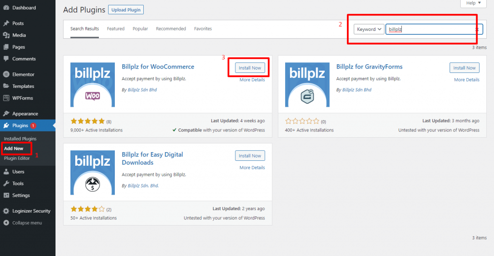Open Billplz Sdn. Bhd. author link
The height and width of the screenshot is (256, 494).
(x=143, y=185)
